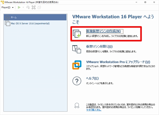Click the open virtual machine icon

point(77,49)
